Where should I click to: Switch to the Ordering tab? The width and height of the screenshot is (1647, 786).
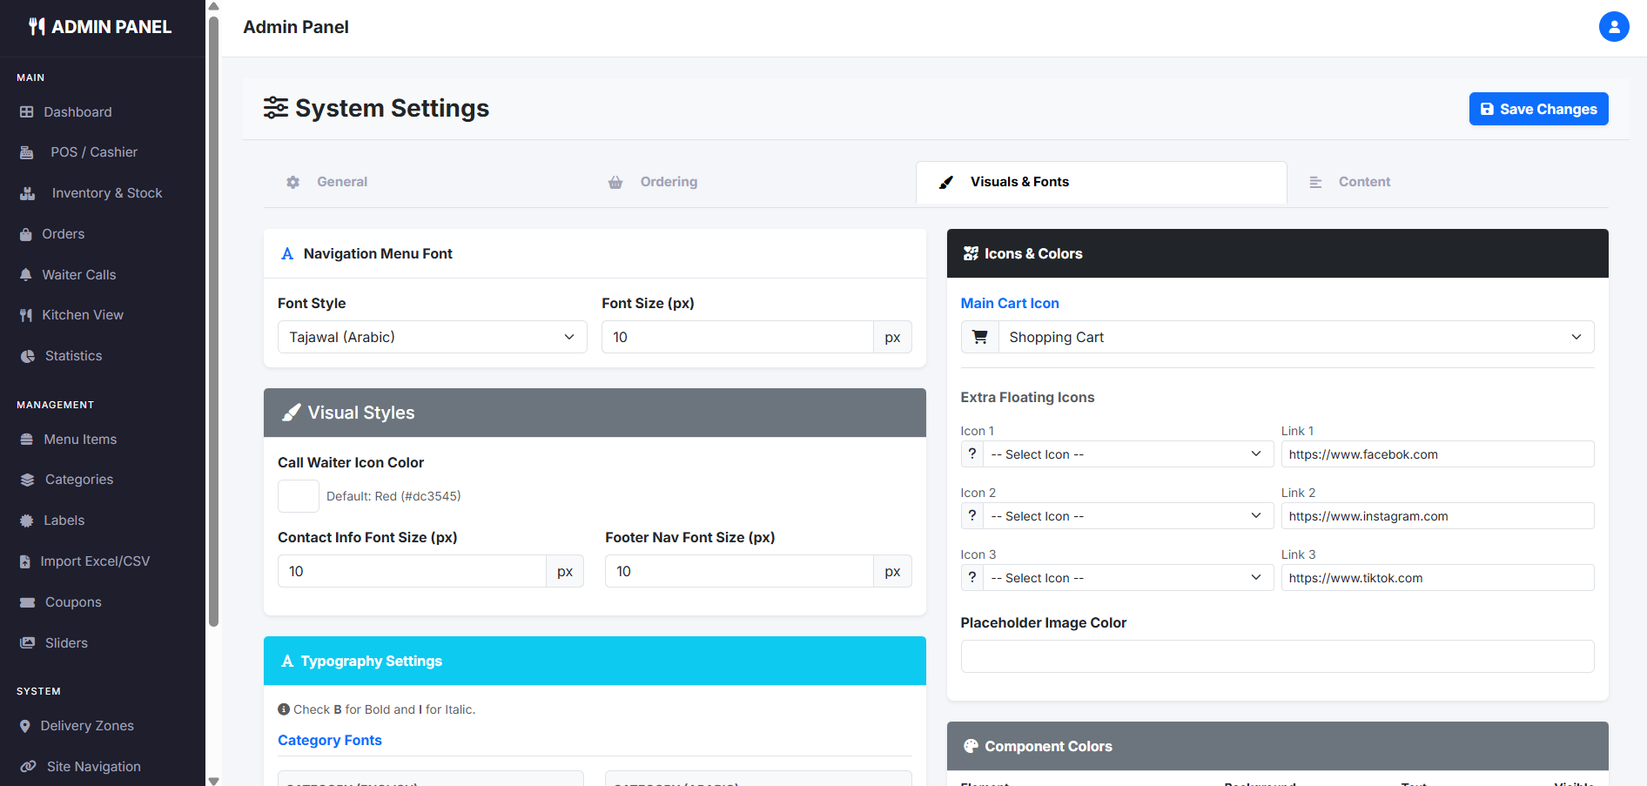point(668,182)
